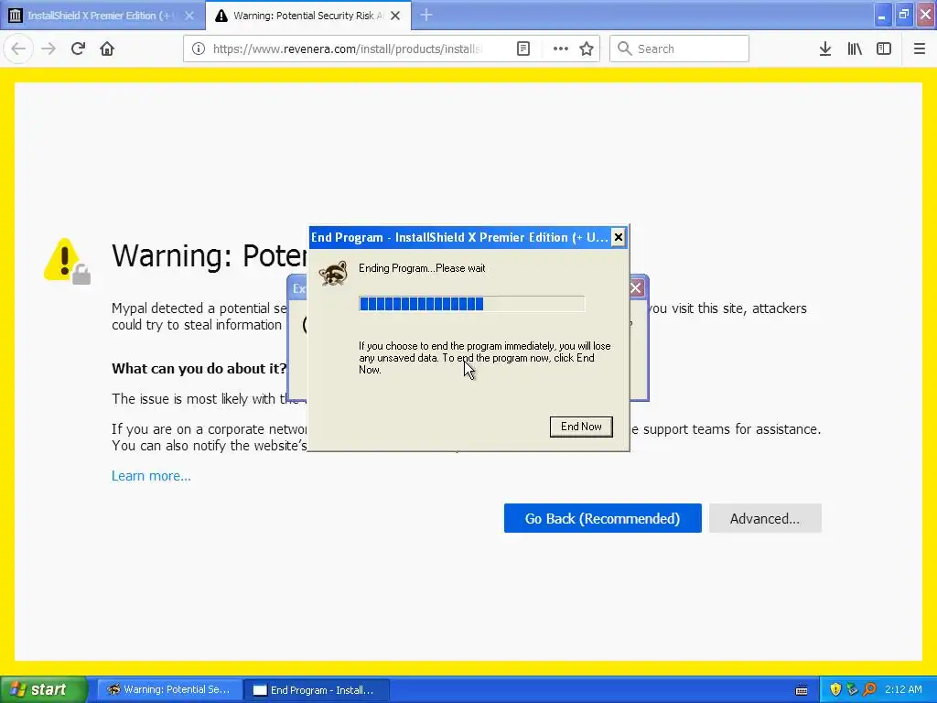Close the Warning: Potential Security Risk tab
This screenshot has height=703, width=937.
395,16
